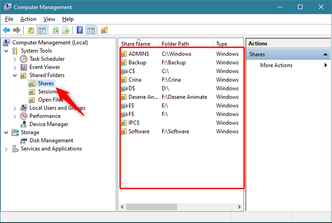The width and height of the screenshot is (332, 223).
Task: Expand Services and Applications node
Action: (6, 149)
